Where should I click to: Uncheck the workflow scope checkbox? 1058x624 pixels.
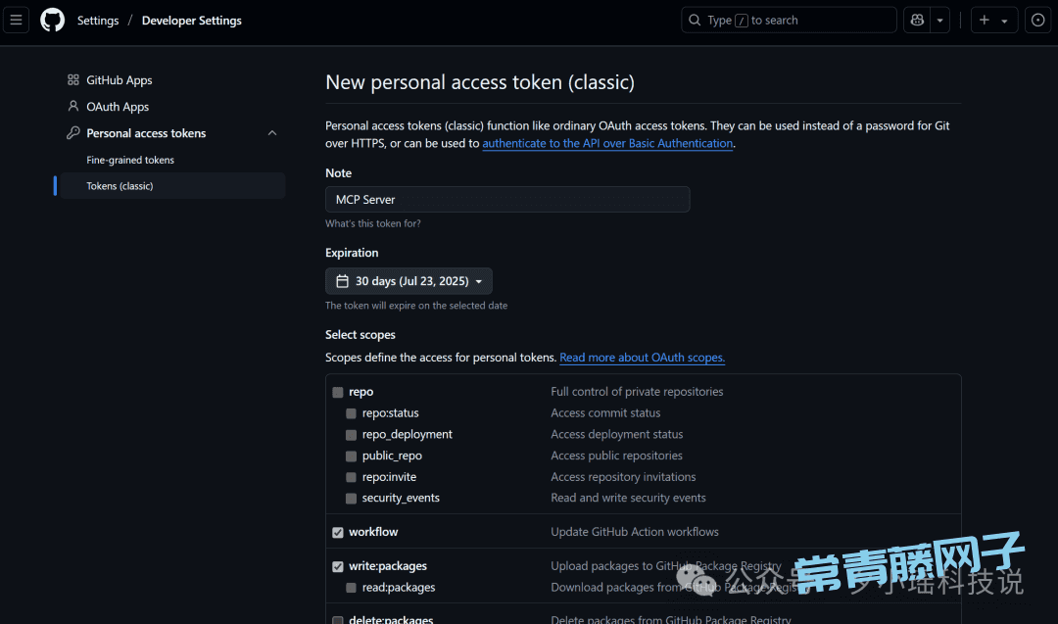click(338, 532)
